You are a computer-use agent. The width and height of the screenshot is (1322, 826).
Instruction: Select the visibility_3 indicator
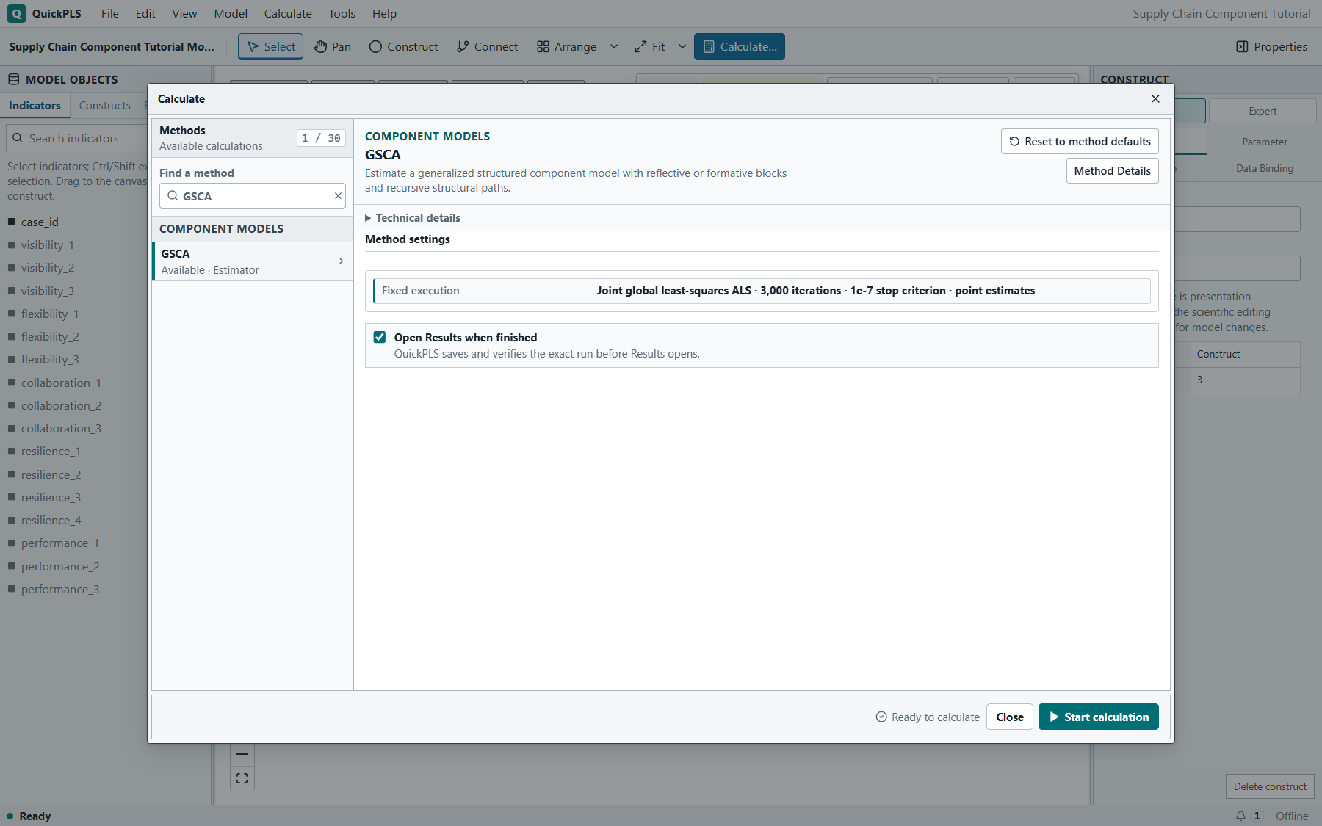(48, 291)
